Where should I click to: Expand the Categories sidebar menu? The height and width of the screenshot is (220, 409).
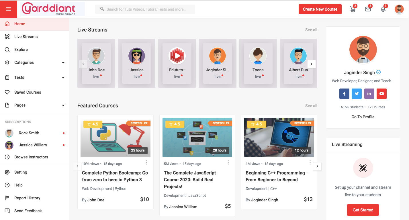[63, 62]
